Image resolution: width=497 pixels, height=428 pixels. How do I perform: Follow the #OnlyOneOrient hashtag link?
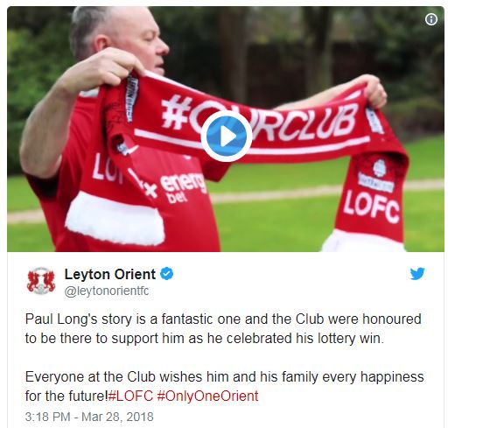(208, 396)
